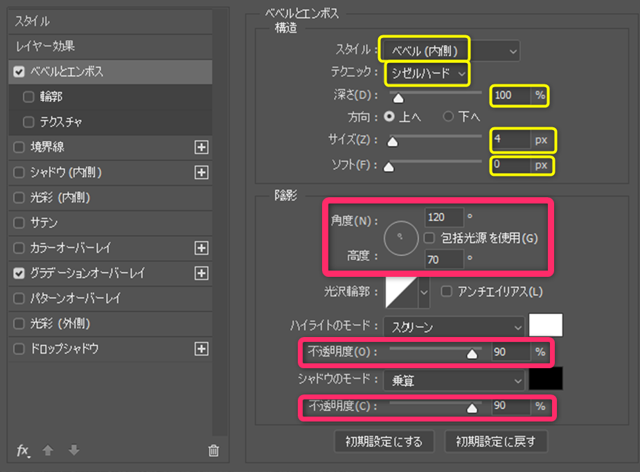Click the trash delete effect icon
Screen dimensions: 640x472
pos(213,451)
